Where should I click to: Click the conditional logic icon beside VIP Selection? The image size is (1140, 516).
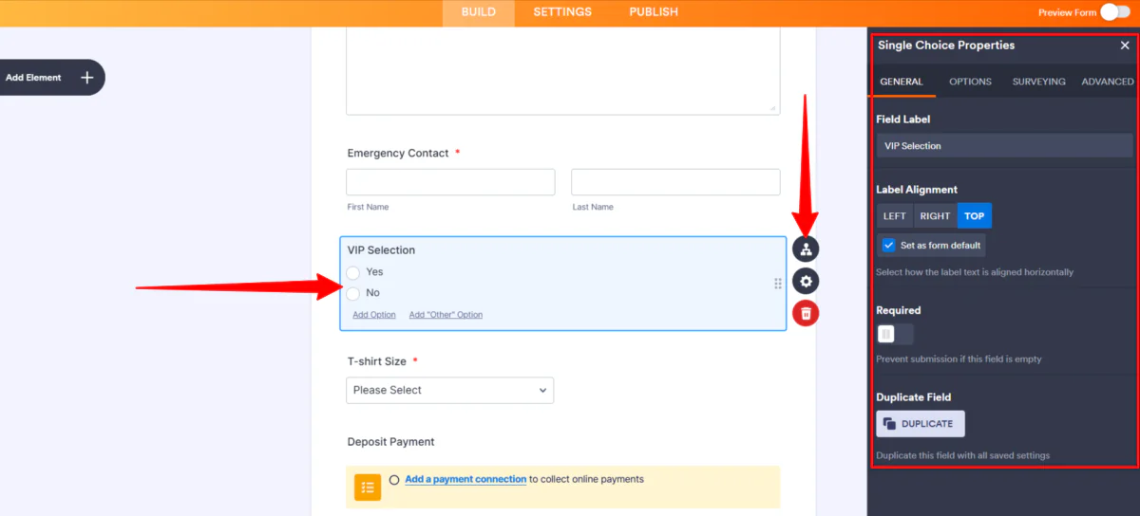[x=806, y=249]
